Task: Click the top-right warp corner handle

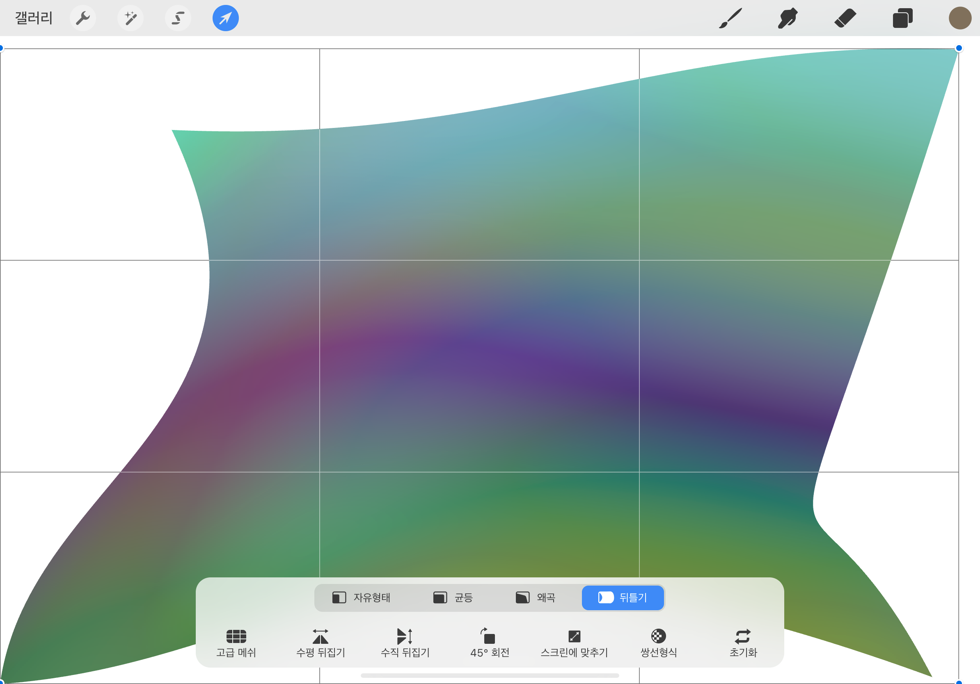Action: coord(959,48)
